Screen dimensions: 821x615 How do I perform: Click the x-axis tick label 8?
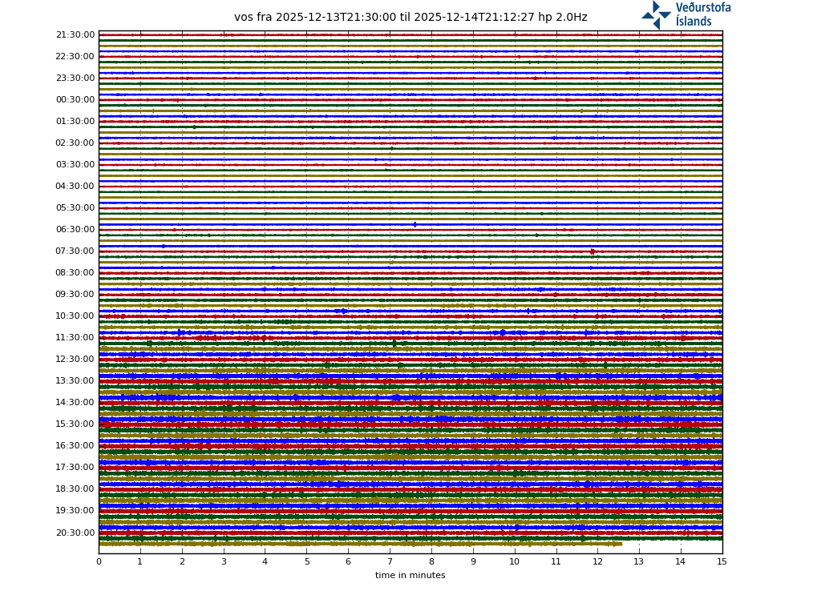coord(431,562)
